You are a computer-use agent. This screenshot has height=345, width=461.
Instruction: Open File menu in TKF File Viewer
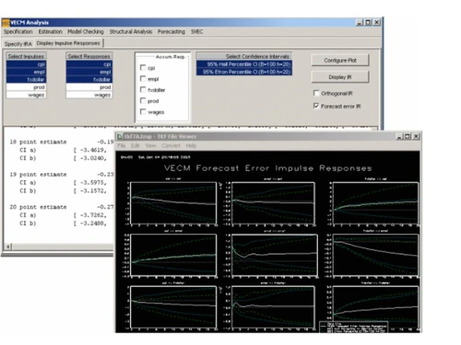point(122,145)
